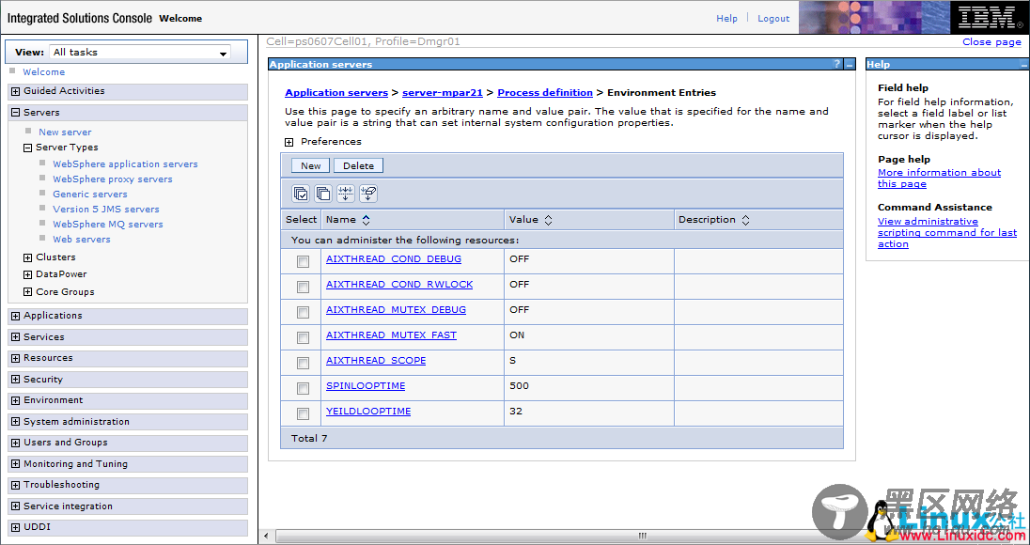
Task: Click Close page link
Action: point(991,42)
